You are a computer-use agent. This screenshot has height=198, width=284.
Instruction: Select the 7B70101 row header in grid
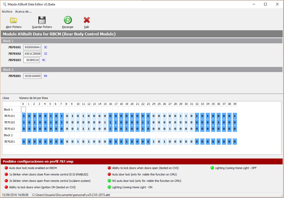12,116
